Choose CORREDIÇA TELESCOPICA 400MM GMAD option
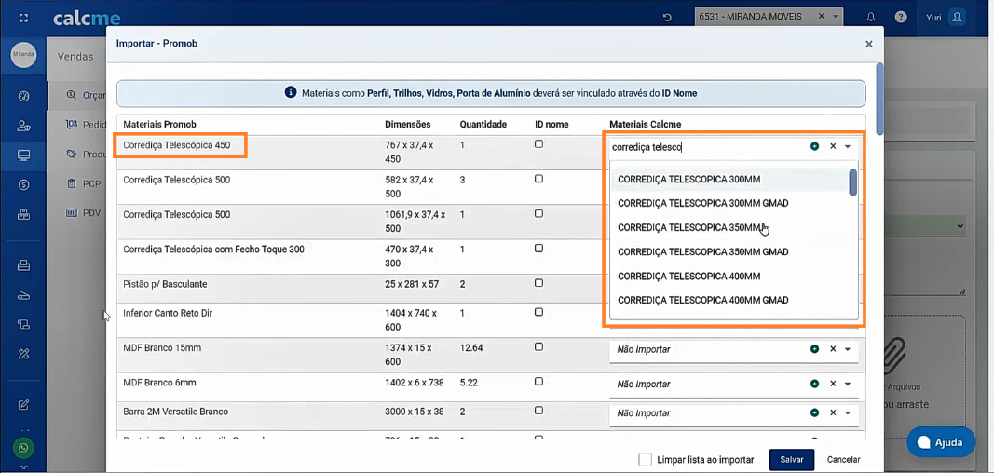 pyautogui.click(x=702, y=300)
